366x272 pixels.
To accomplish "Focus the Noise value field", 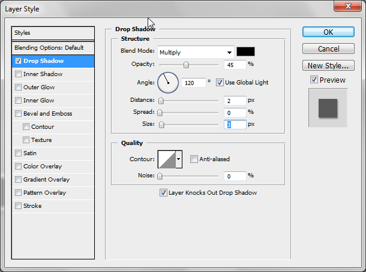I will (235, 176).
